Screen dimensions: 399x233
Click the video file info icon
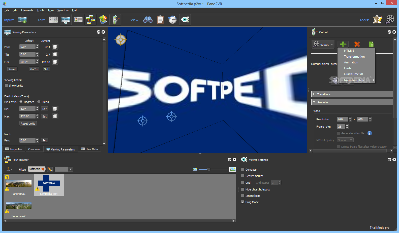(370, 133)
